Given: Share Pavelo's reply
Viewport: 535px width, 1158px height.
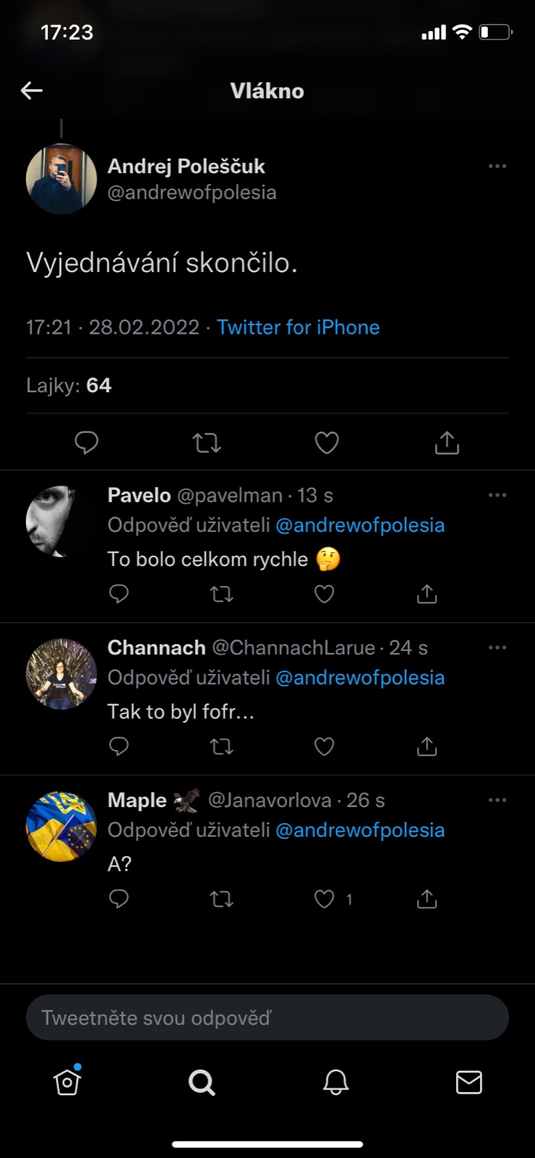Looking at the screenshot, I should (427, 594).
